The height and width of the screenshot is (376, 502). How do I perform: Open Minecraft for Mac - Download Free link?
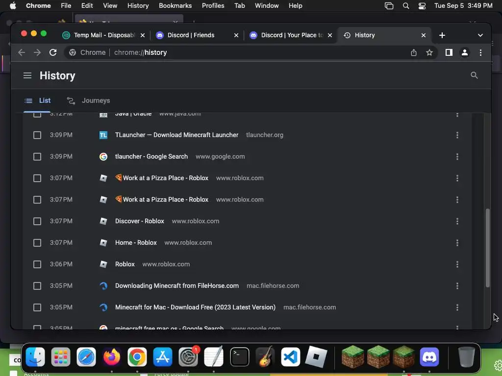click(195, 307)
